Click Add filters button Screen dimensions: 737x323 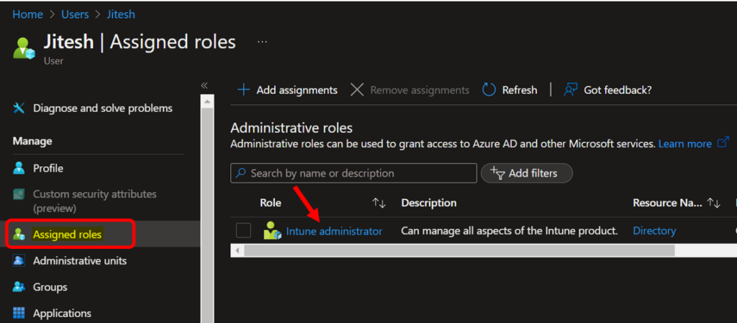pyautogui.click(x=526, y=173)
